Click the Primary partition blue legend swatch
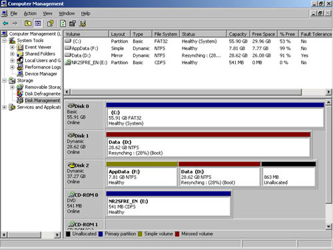 coord(101,234)
